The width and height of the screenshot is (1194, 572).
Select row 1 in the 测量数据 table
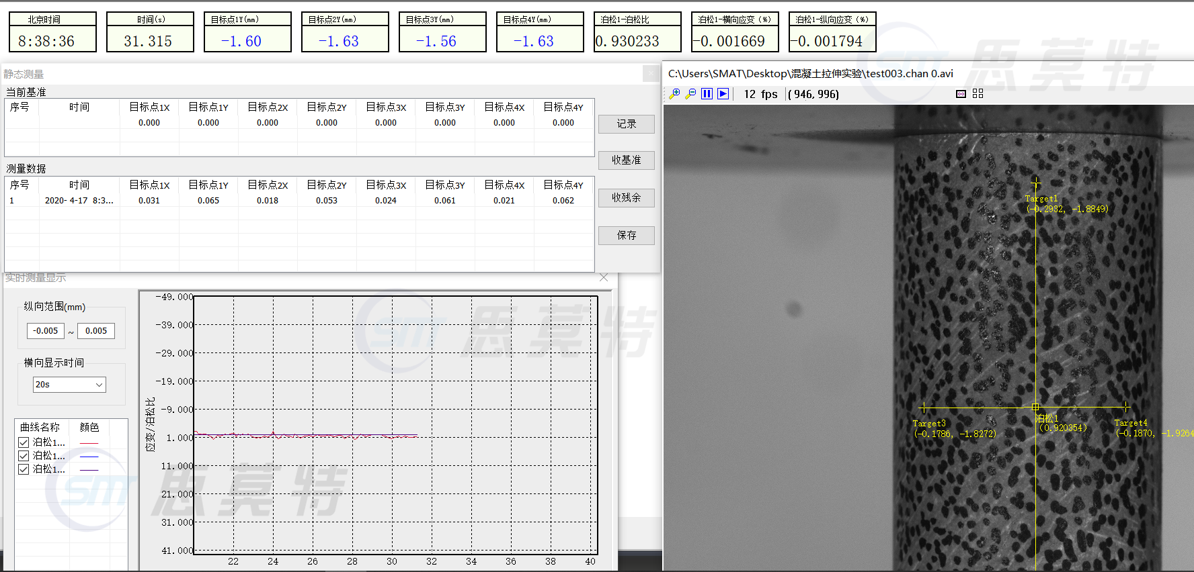[x=79, y=201]
